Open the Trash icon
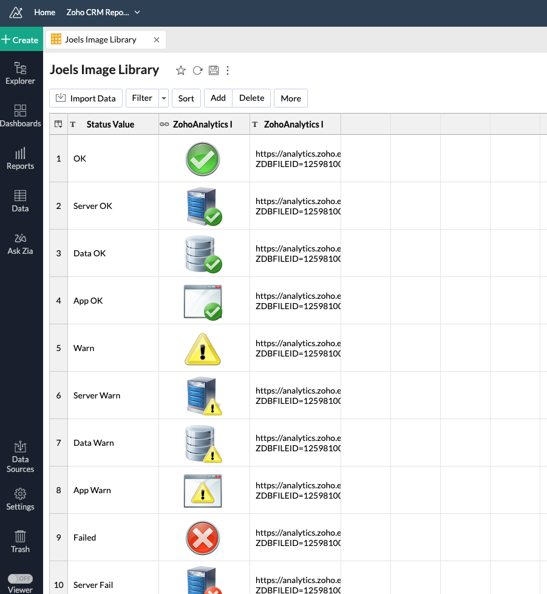 [x=20, y=541]
